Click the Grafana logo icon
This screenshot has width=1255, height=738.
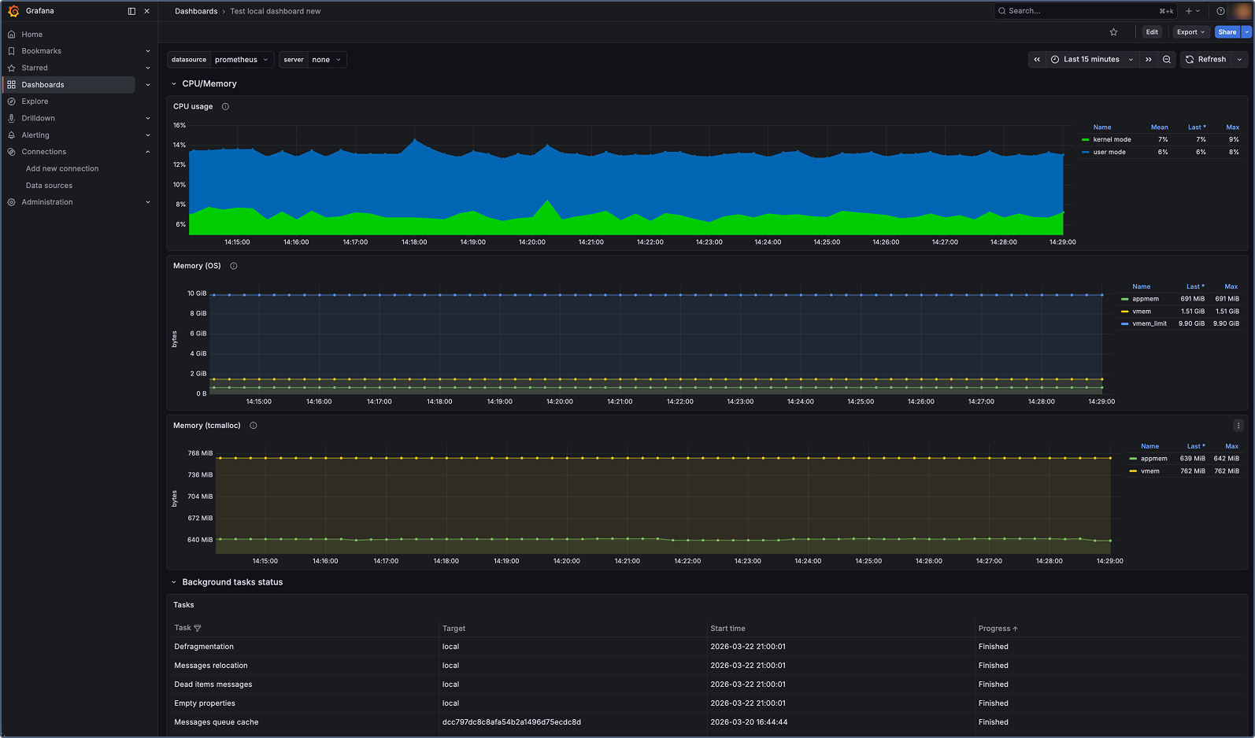13,11
